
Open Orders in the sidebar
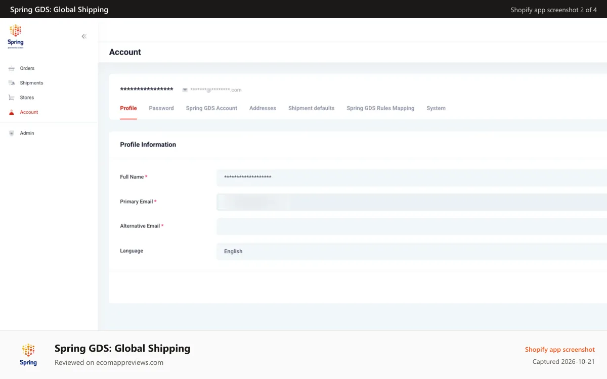pyautogui.click(x=27, y=68)
